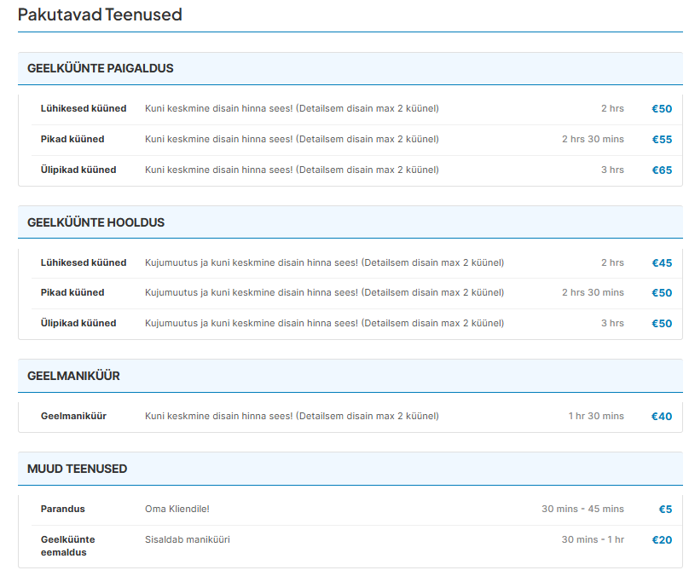Click the "1 hr 30 mins" duration
This screenshot has height=576, width=689.
tap(596, 416)
